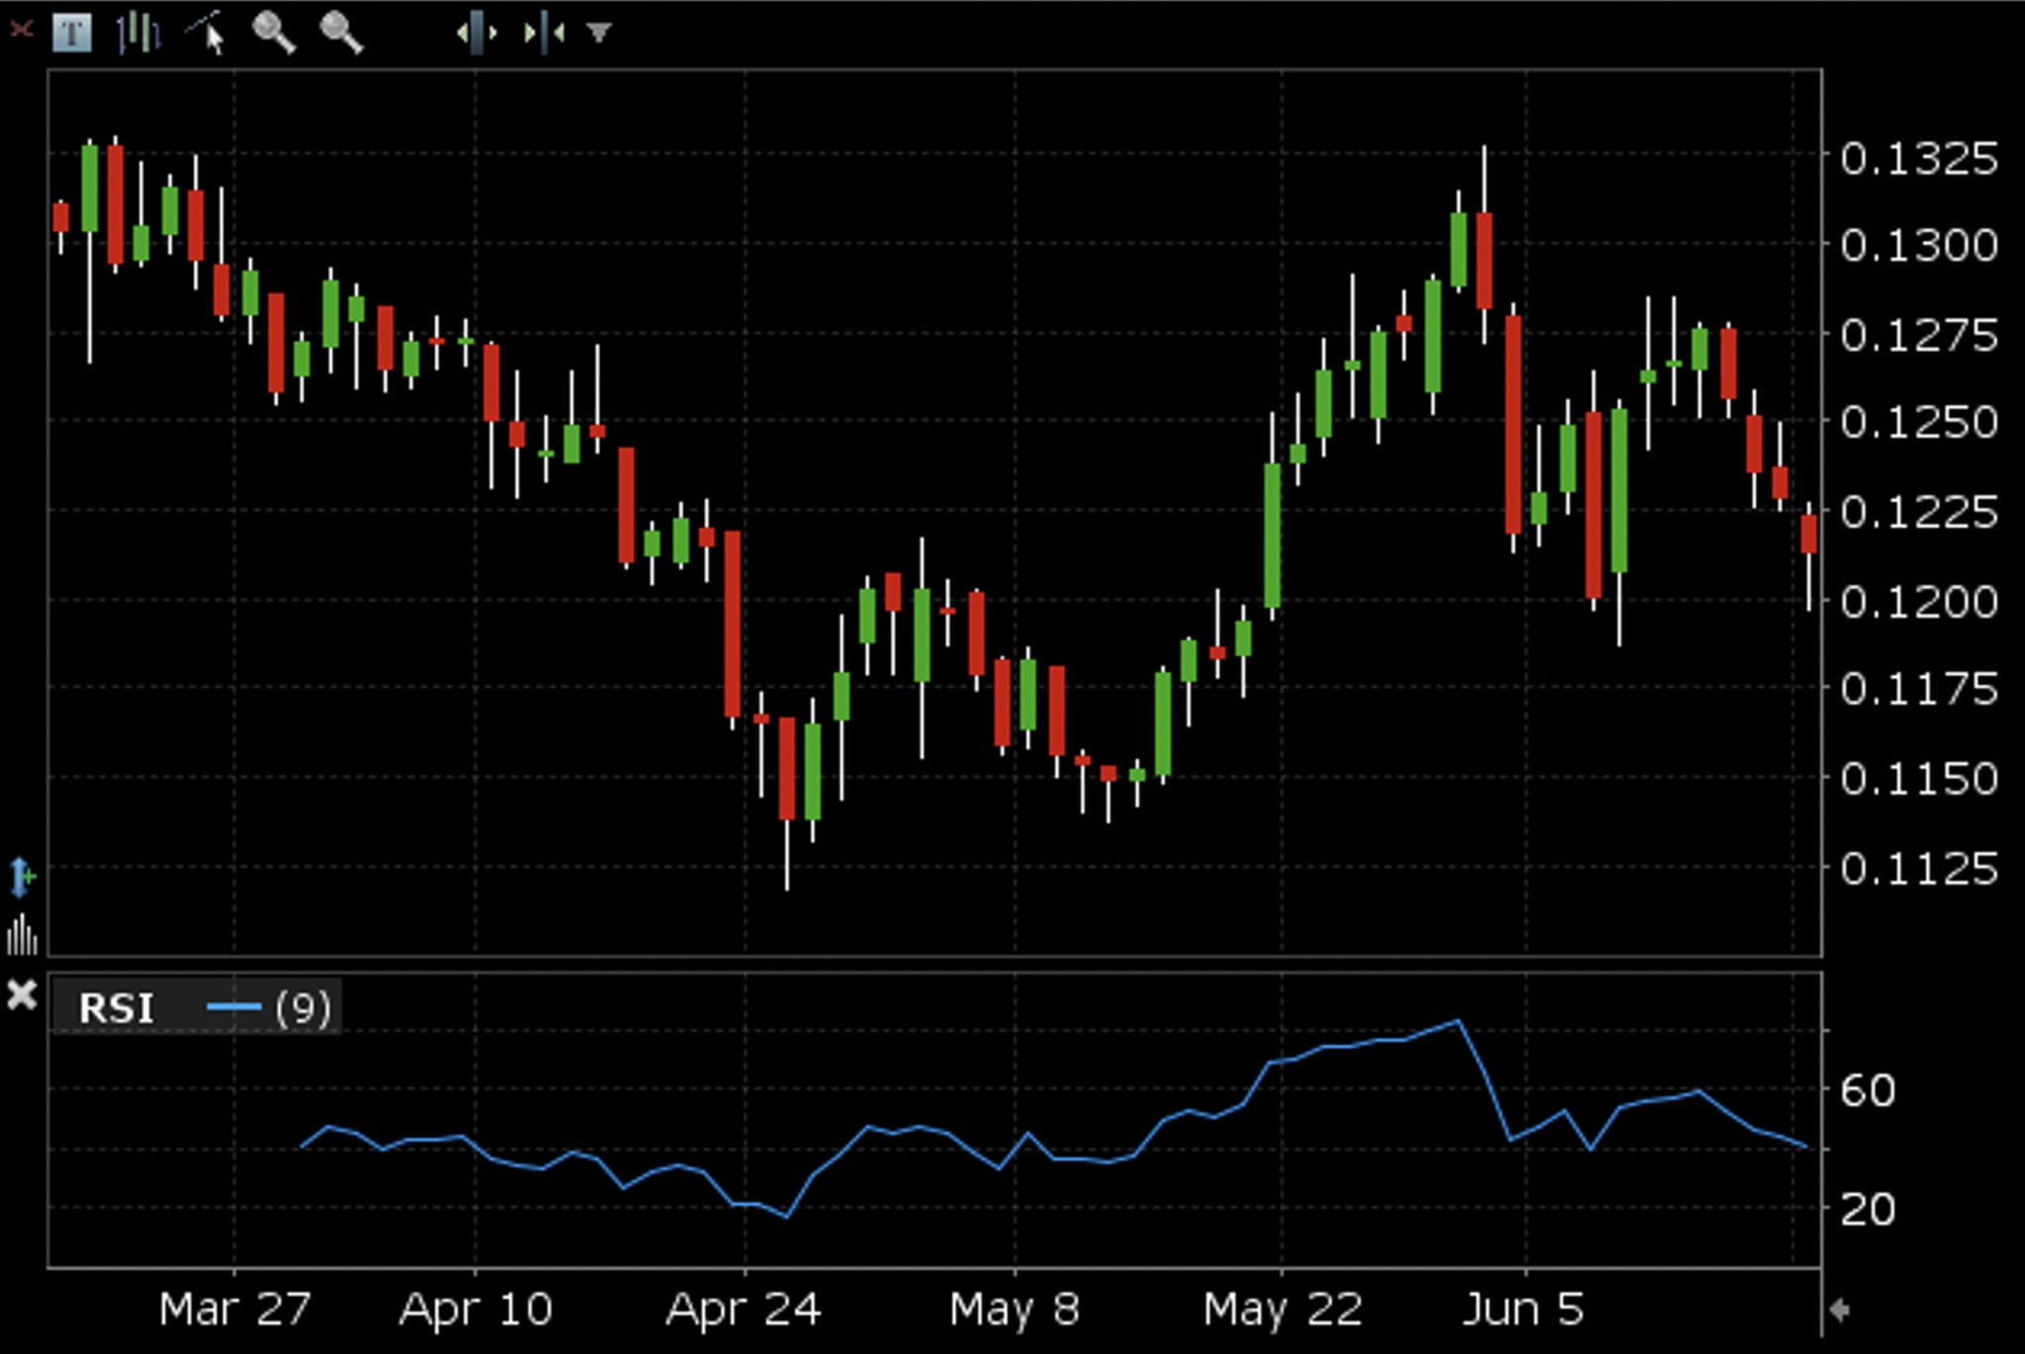Click the May 22 date axis label
This screenshot has height=1354, width=2025.
(x=1281, y=1311)
